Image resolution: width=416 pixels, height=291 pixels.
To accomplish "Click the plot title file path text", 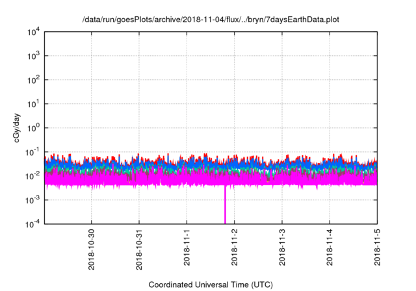I will point(211,19).
